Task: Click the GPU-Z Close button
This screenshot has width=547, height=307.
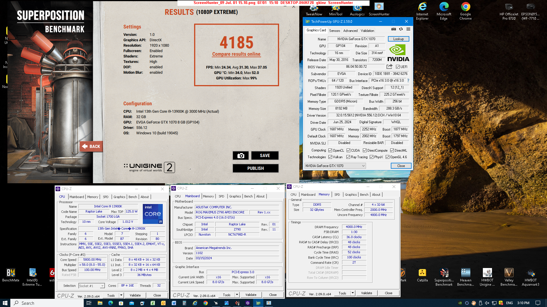Action: [401, 166]
